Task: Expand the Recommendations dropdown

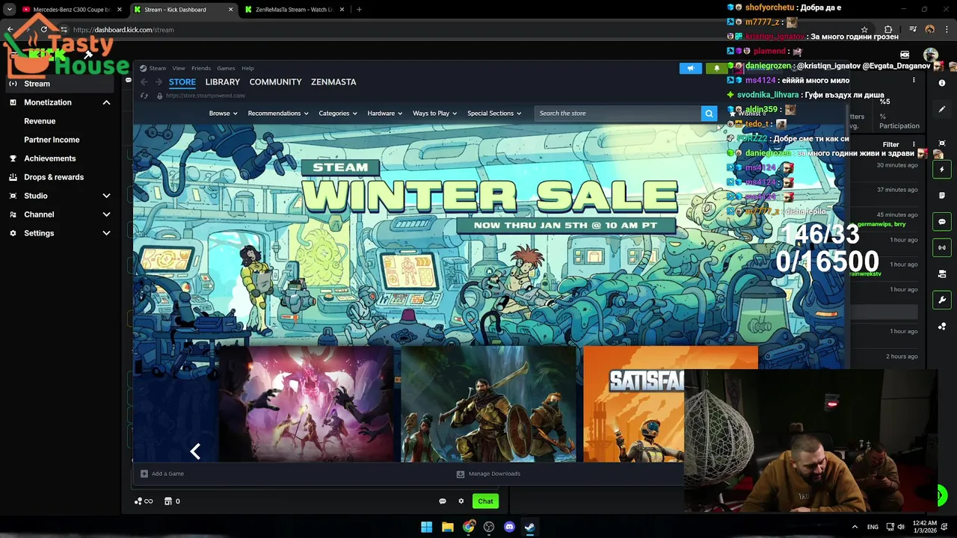Action: pyautogui.click(x=277, y=114)
